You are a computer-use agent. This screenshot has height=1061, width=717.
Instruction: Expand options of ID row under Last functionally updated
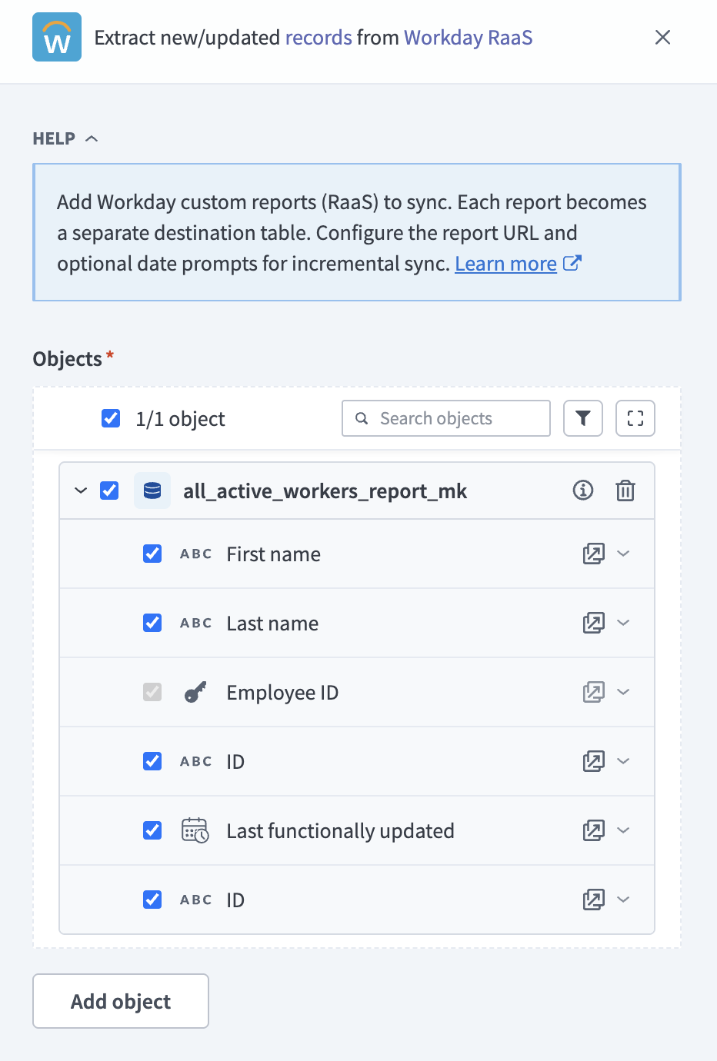coord(624,900)
